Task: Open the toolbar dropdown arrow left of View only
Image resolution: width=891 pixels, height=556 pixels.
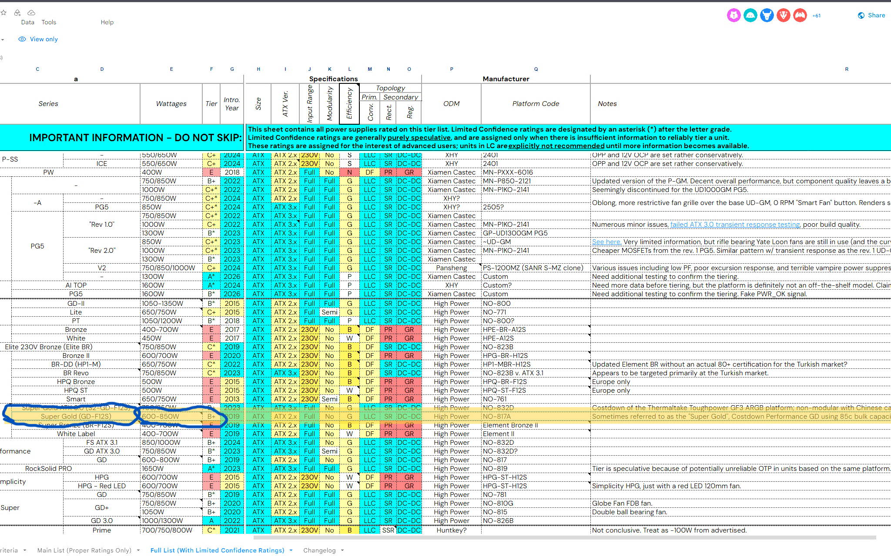Action: 3,40
